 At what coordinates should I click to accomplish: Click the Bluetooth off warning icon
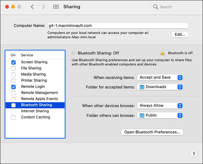162,53
